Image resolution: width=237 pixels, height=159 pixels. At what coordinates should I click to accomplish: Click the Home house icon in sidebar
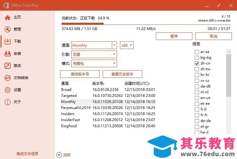(x=7, y=18)
